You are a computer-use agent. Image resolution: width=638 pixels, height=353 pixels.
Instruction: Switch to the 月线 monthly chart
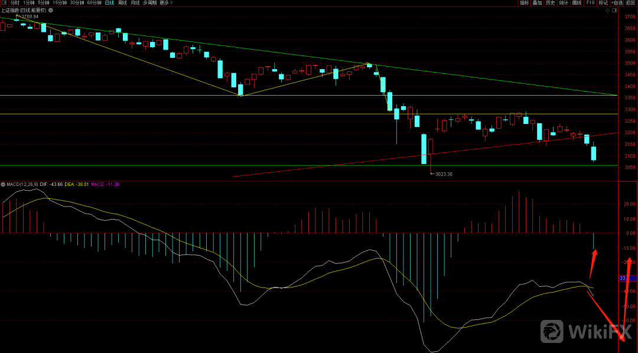135,3
